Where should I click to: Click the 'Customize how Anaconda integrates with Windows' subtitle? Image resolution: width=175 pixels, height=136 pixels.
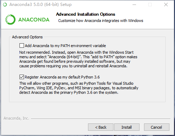pyautogui.click(x=101, y=21)
